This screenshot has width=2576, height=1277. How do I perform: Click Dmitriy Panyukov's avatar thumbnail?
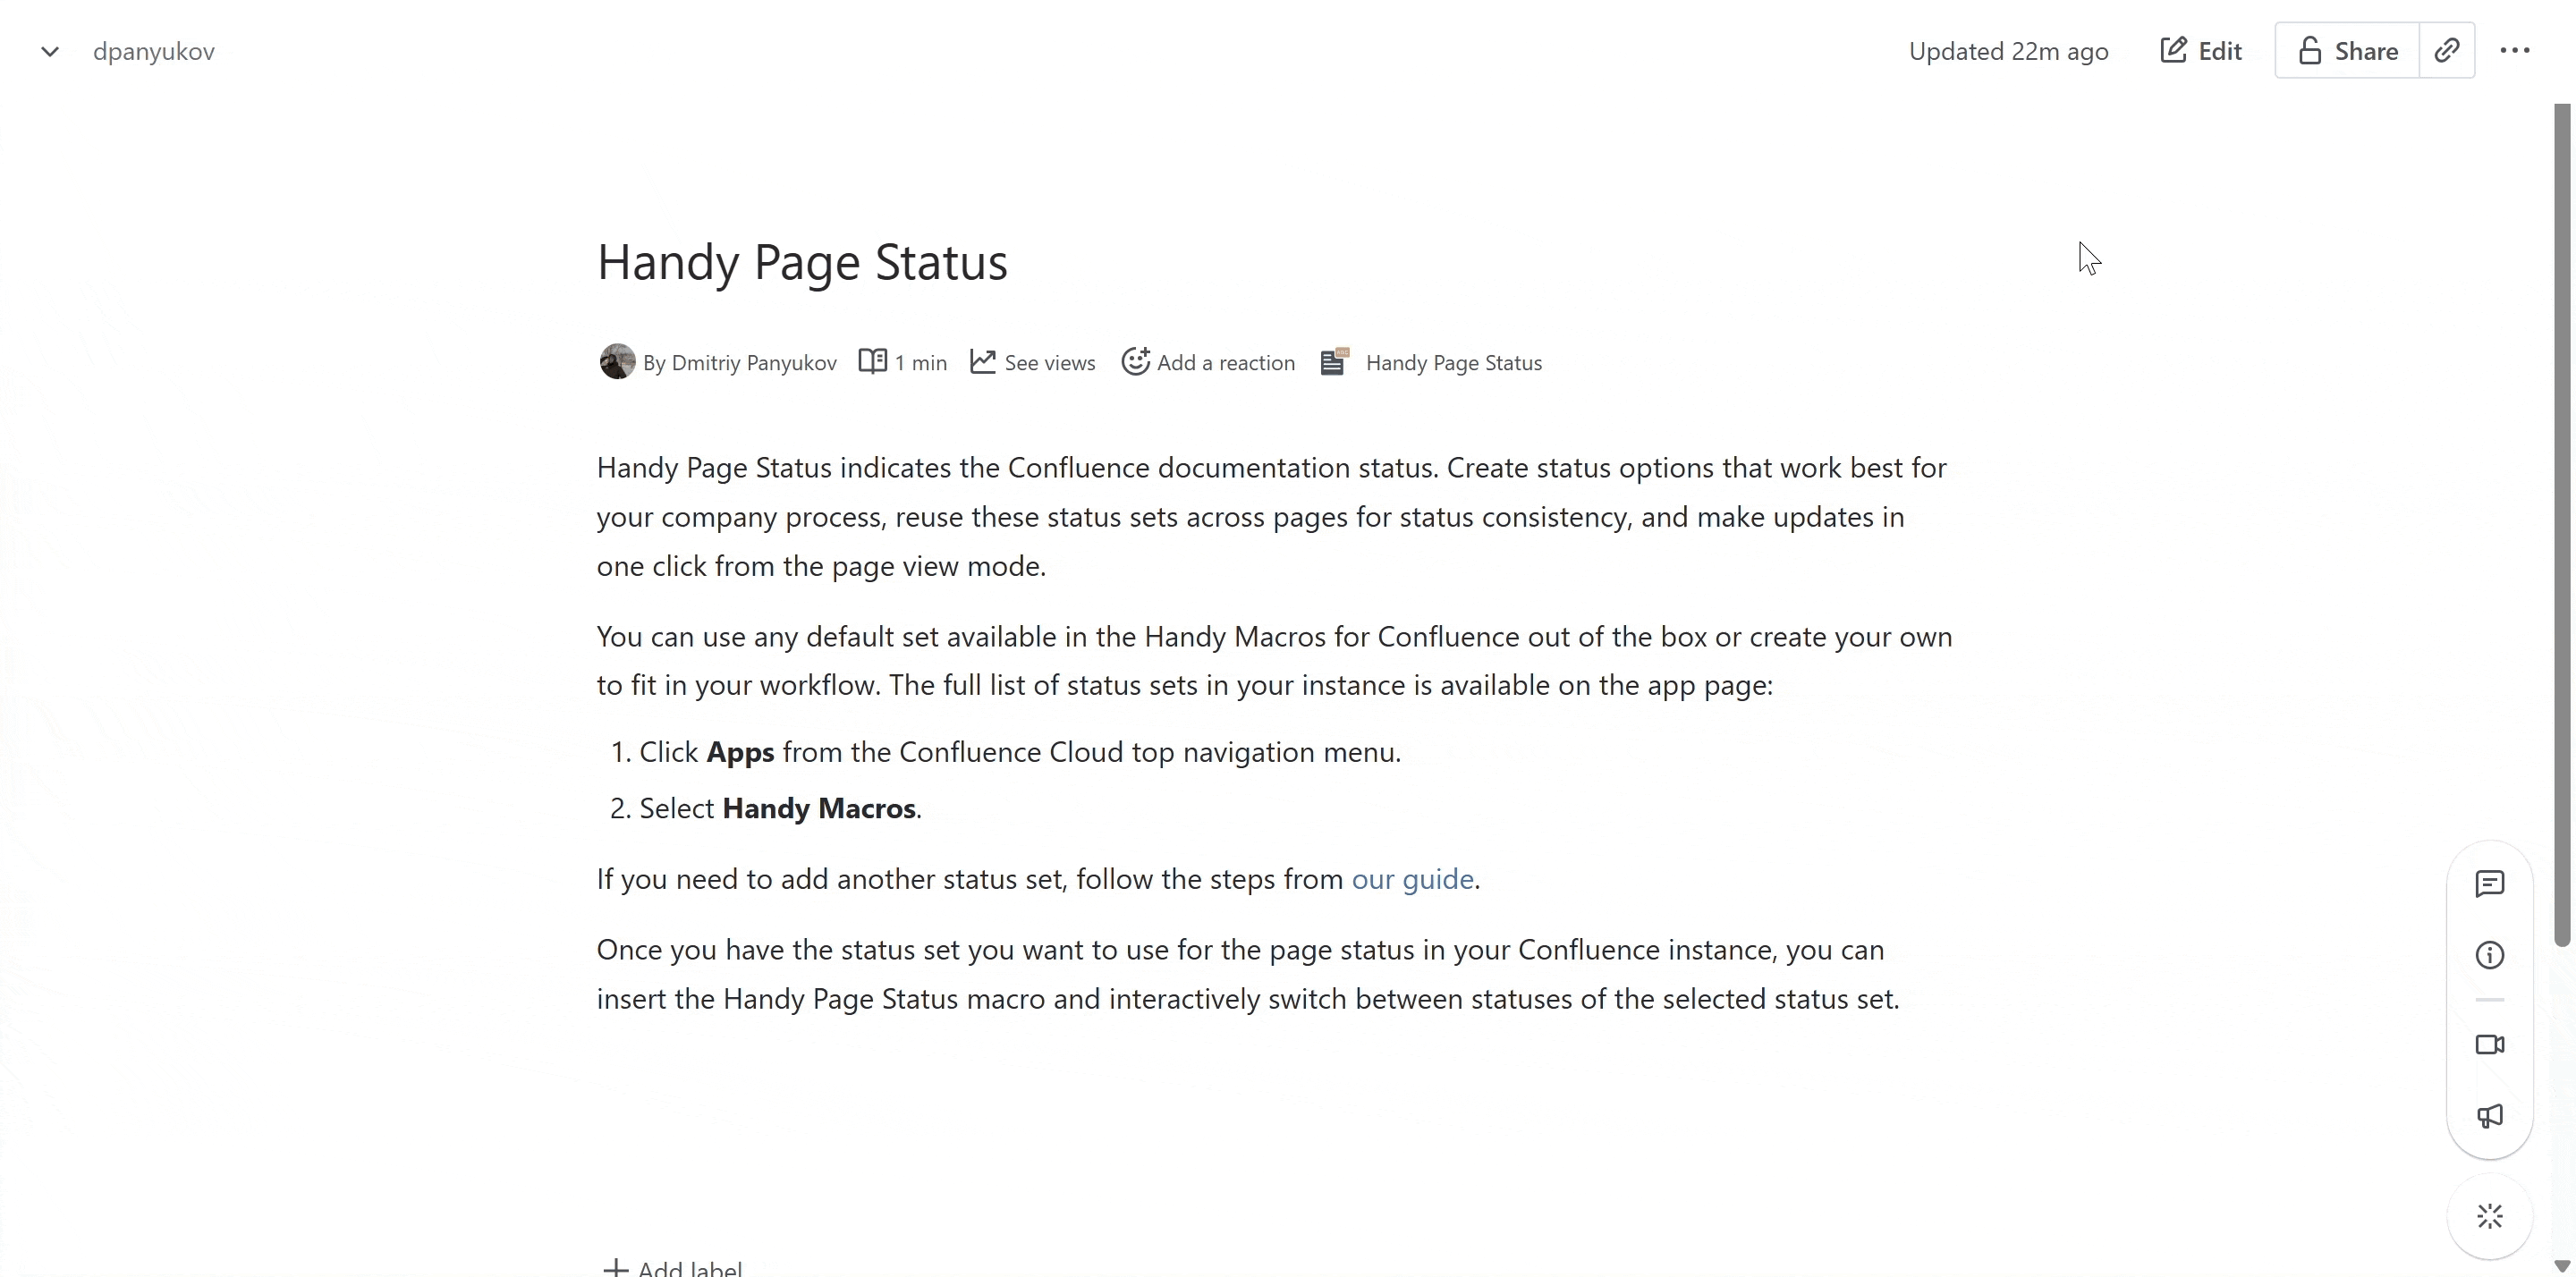[x=617, y=362]
